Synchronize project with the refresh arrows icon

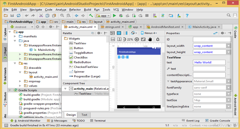pyautogui.click(x=19, y=16)
